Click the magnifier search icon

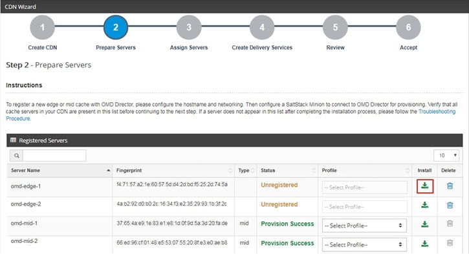point(16,155)
